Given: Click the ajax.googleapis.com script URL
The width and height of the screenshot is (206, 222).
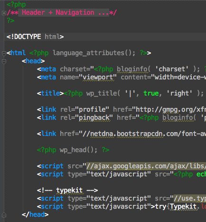Looking at the screenshot, I should point(146,166).
